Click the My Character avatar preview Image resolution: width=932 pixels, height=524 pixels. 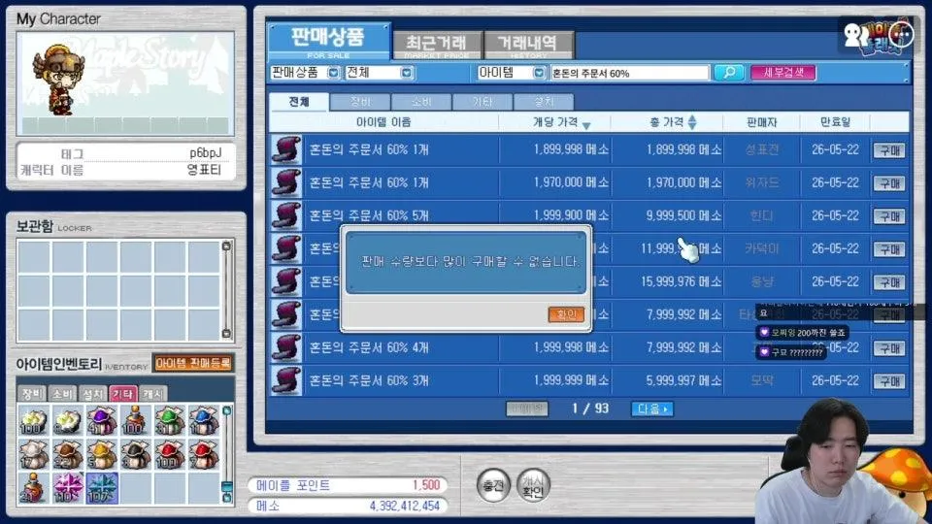tap(125, 83)
